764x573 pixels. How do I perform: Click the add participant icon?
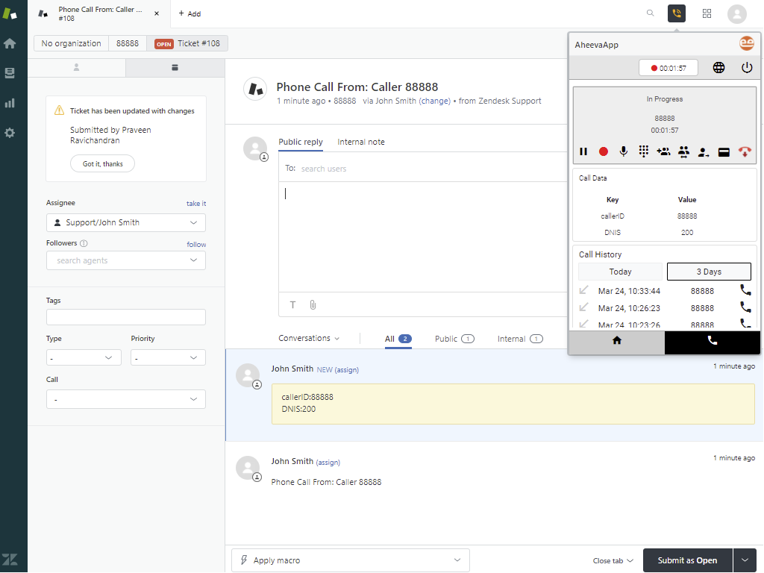tap(663, 151)
